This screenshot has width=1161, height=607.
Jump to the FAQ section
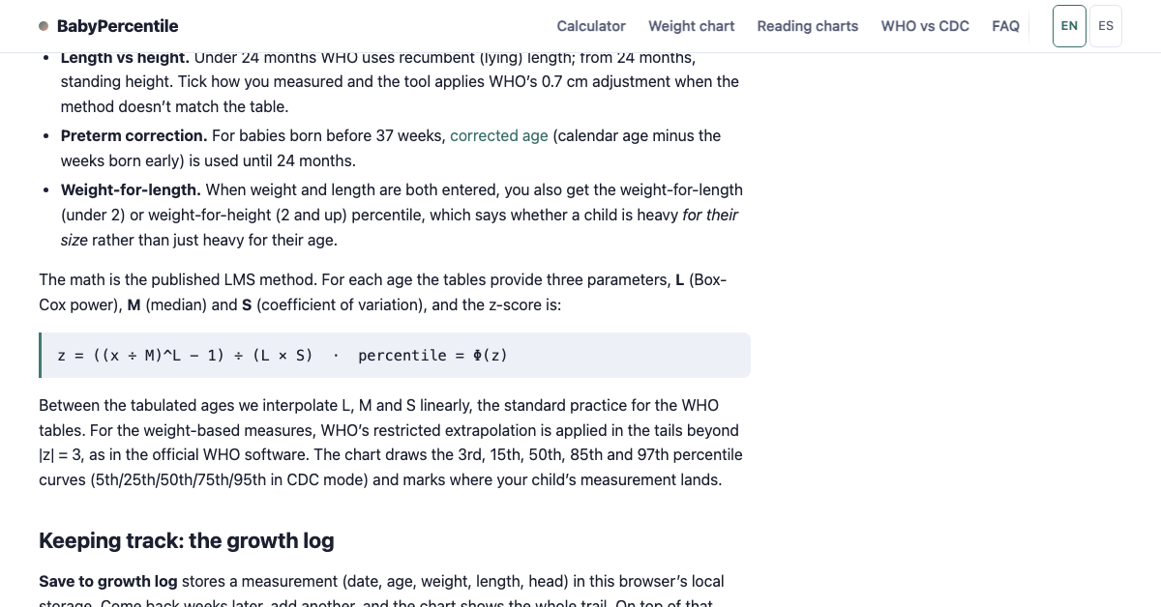(1005, 26)
